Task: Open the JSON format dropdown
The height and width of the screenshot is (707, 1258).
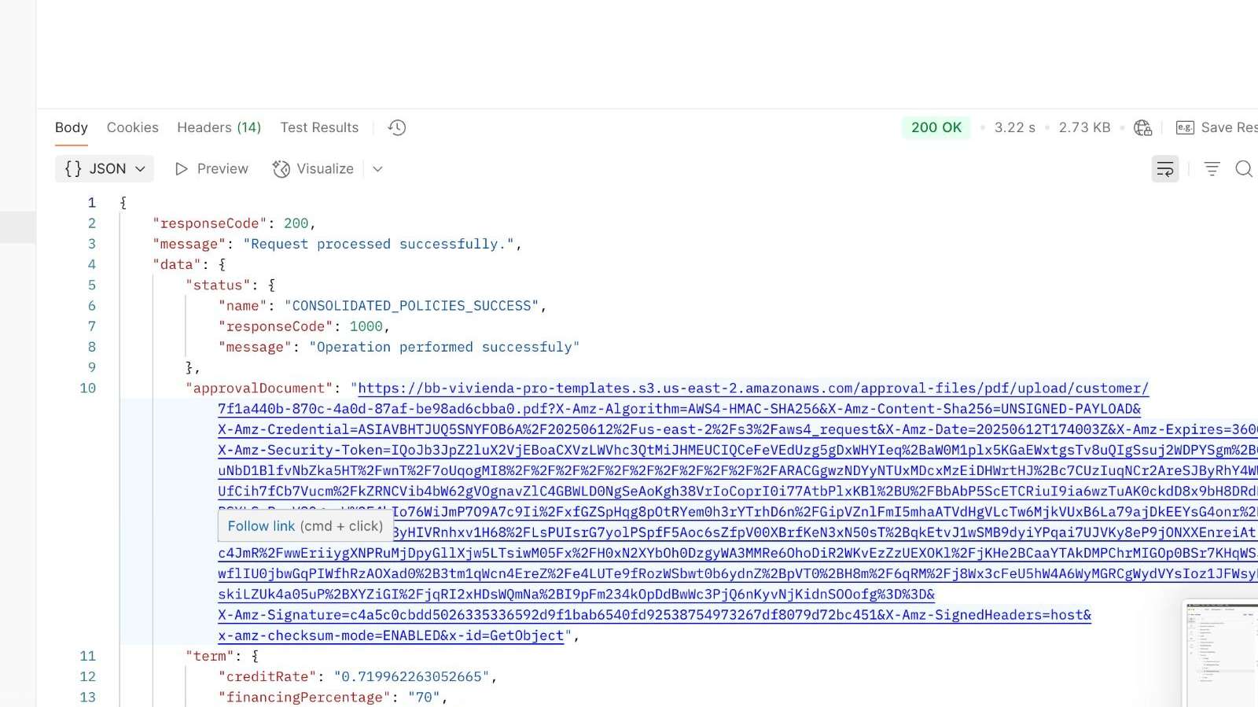Action: pos(105,169)
